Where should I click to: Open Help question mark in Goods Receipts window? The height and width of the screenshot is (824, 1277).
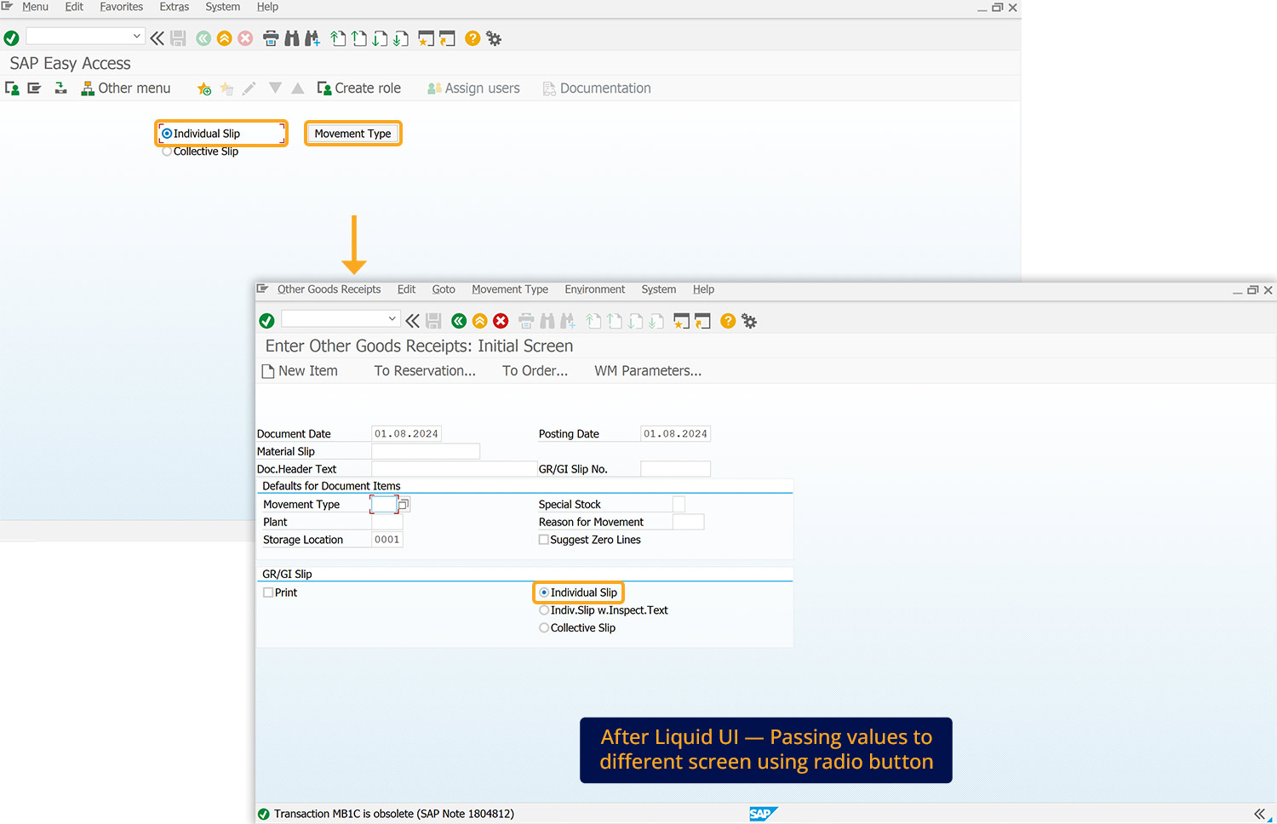(728, 321)
